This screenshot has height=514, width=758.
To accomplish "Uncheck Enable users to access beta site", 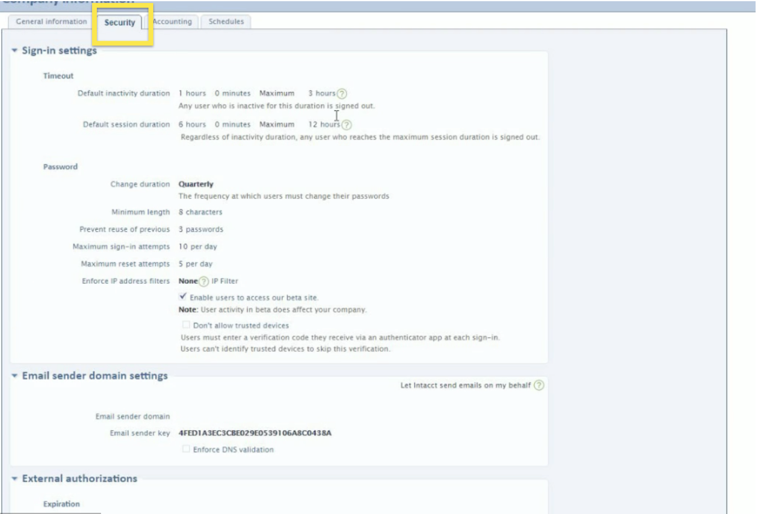I will (x=183, y=297).
